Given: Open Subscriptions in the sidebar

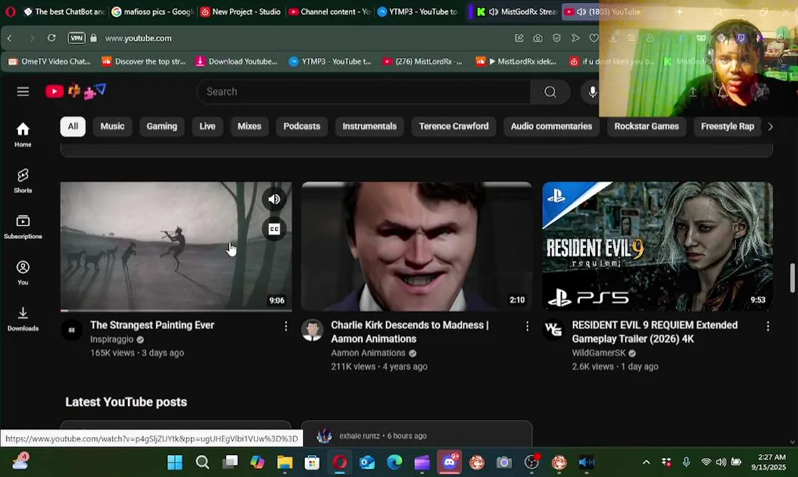Looking at the screenshot, I should click(23, 227).
